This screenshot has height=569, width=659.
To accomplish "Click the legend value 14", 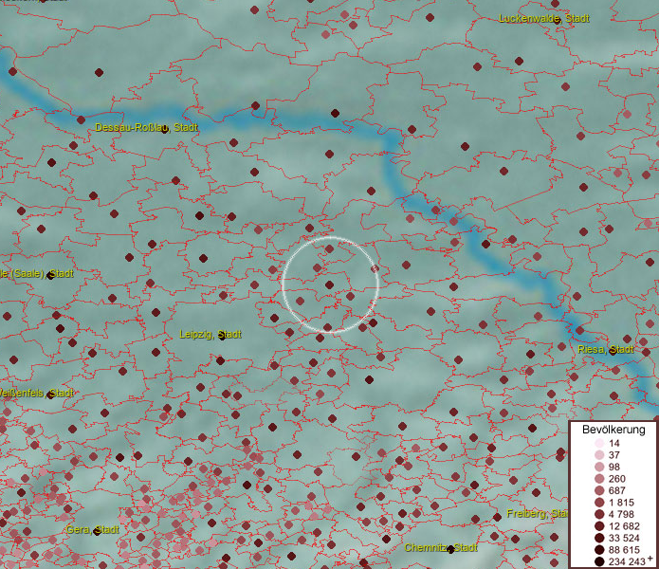I will click(x=614, y=443).
